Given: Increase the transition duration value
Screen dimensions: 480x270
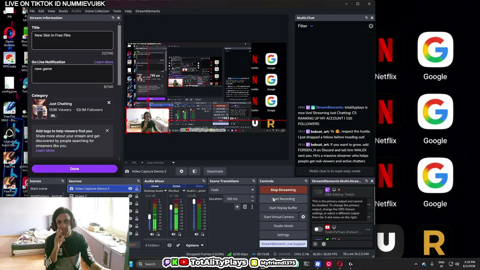Looking at the screenshot, I should [252, 197].
